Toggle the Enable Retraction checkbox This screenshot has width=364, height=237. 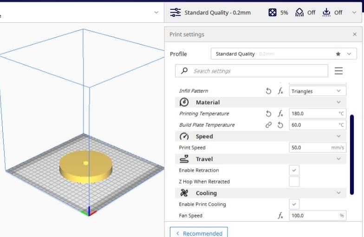pos(294,170)
